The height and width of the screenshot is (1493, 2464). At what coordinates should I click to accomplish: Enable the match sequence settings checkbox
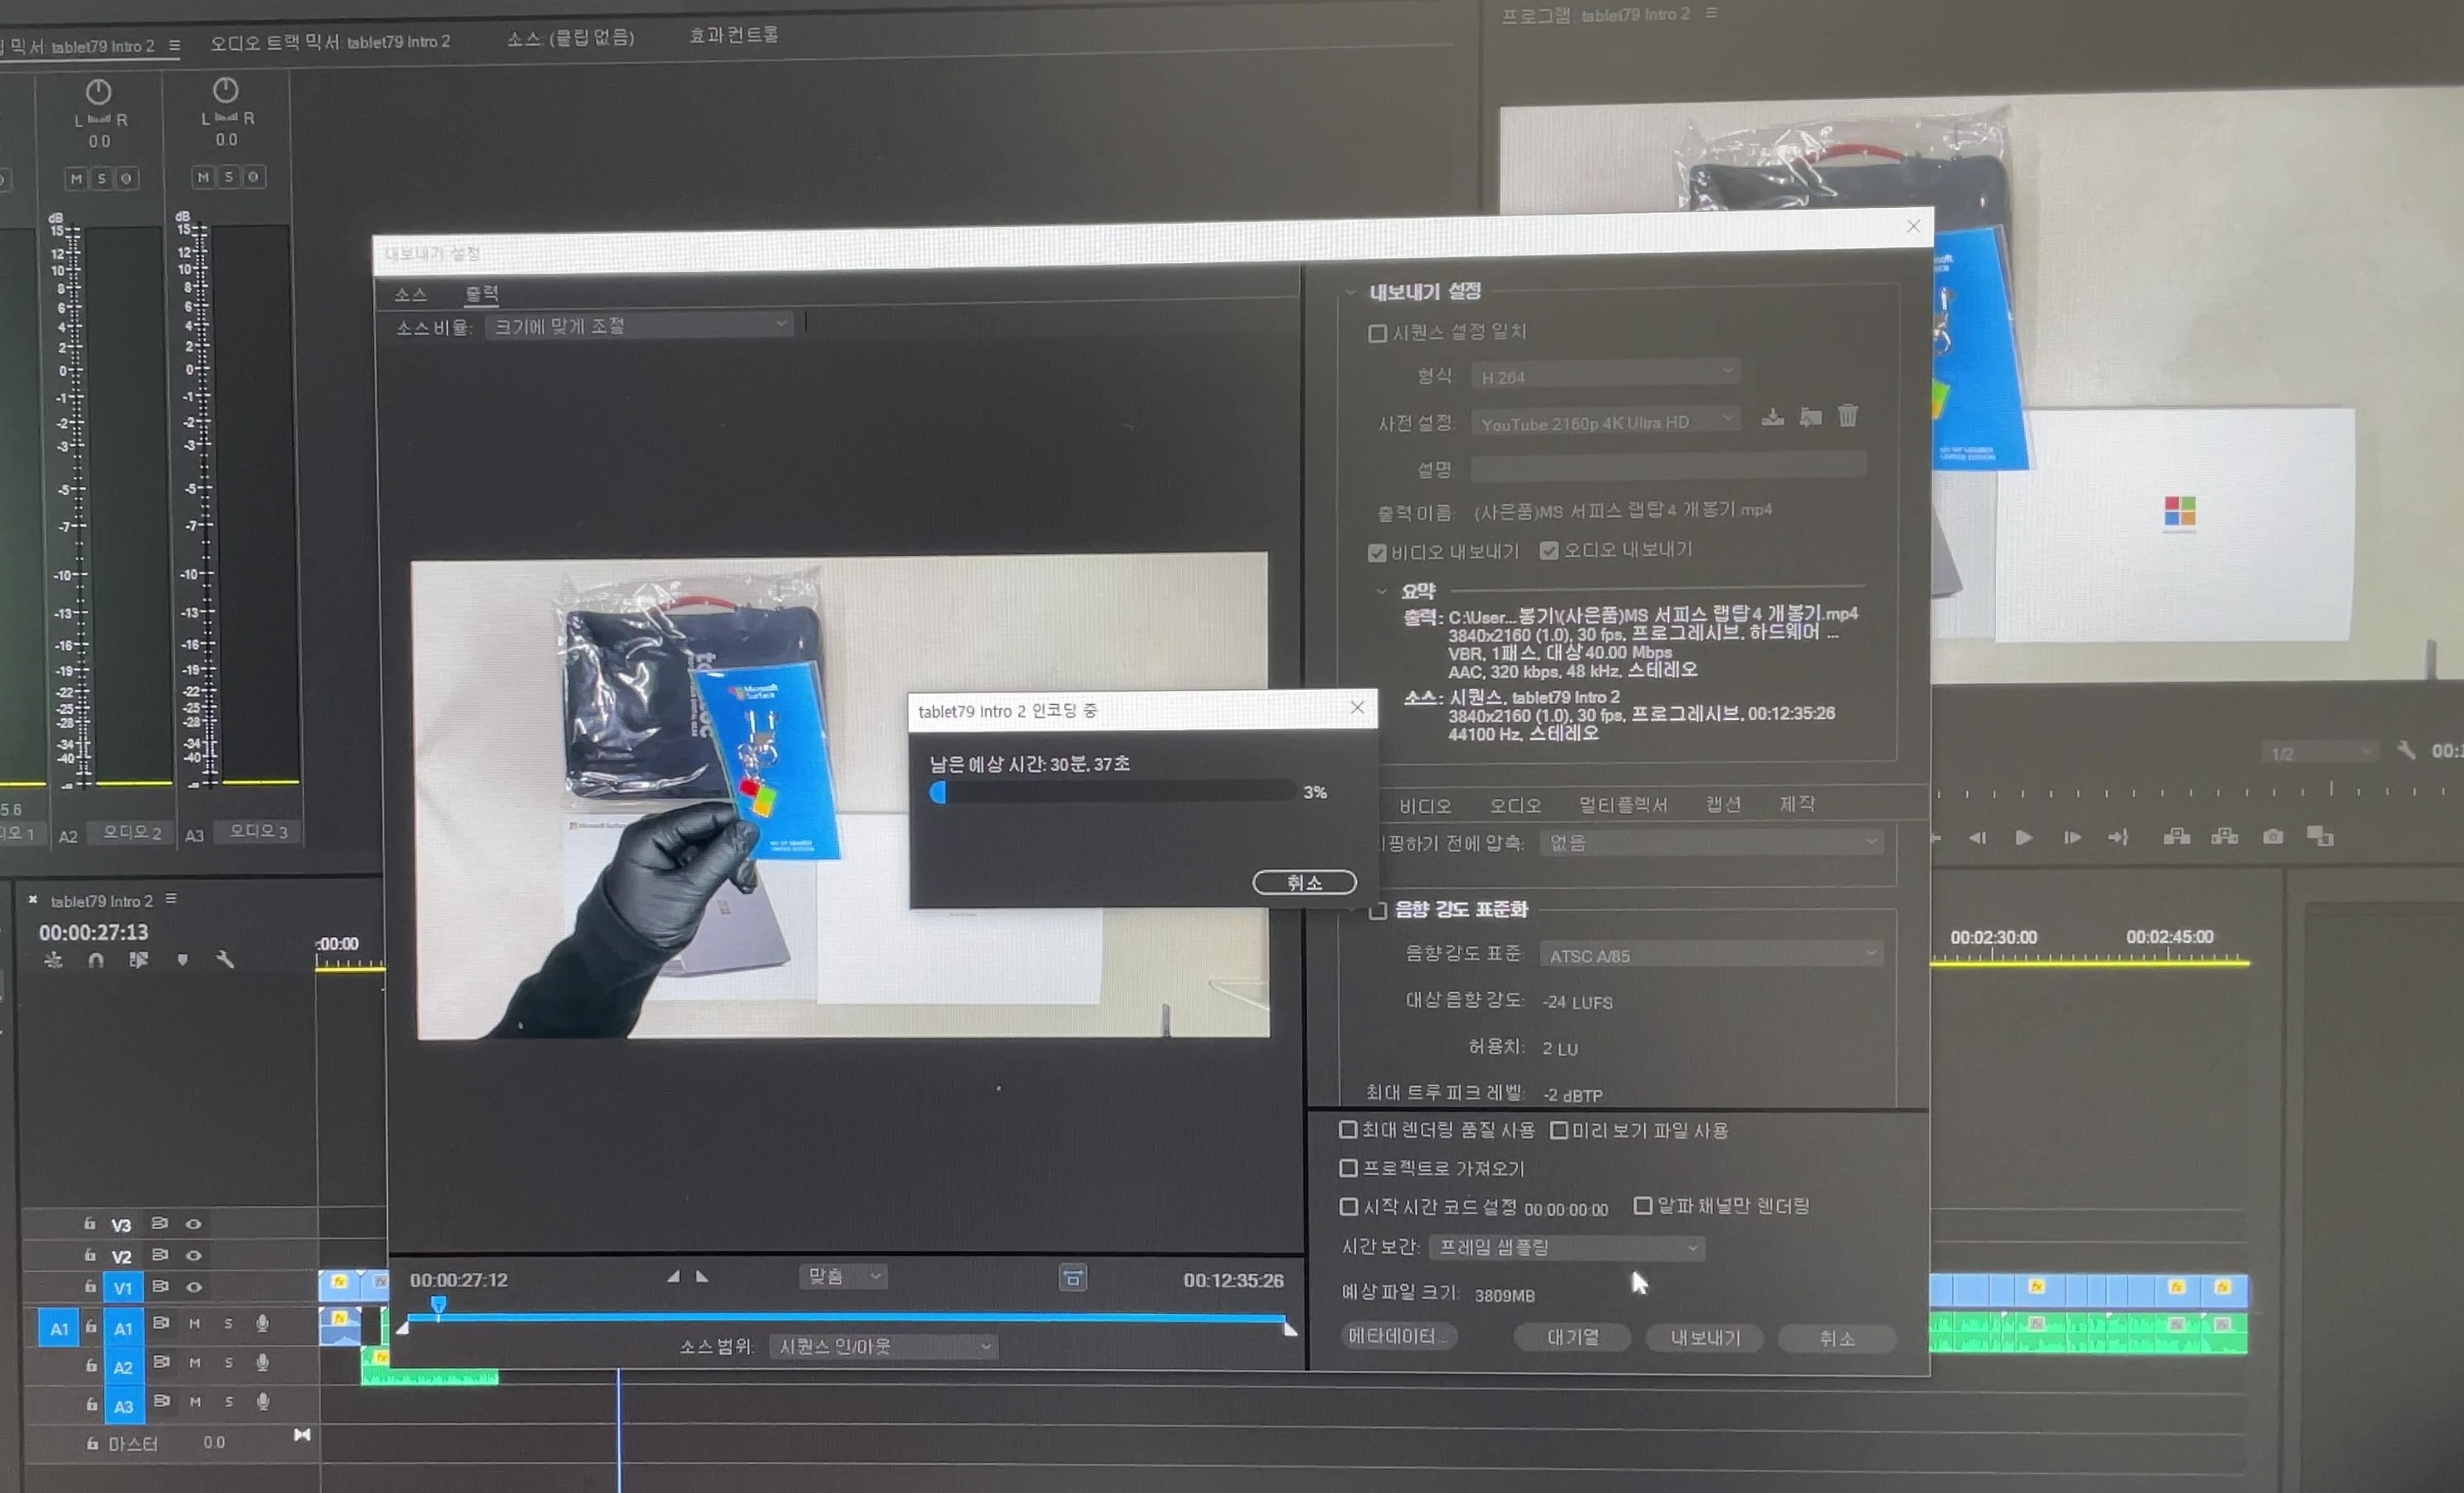[1377, 333]
